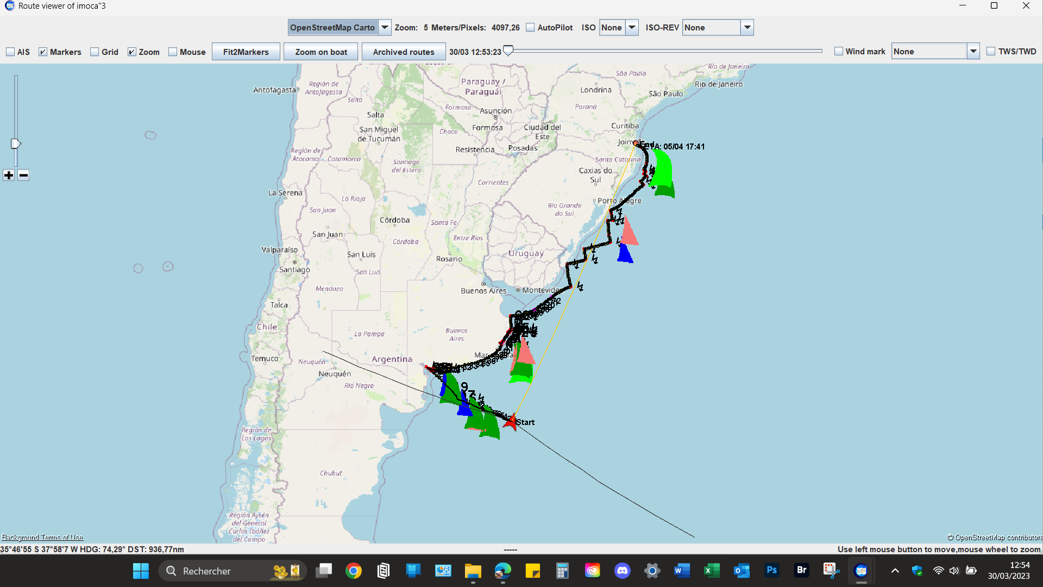The image size is (1043, 587).
Task: Enable the AutoPilot checkbox
Action: pyautogui.click(x=530, y=28)
